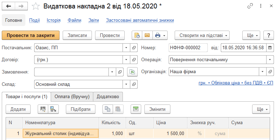Click the Номер input field
Viewport: 275px width, 140px height.
coord(188,47)
